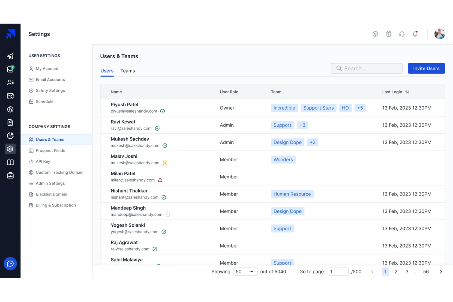Open the knowledge base book icon
The image size is (453, 302).
coord(10,162)
